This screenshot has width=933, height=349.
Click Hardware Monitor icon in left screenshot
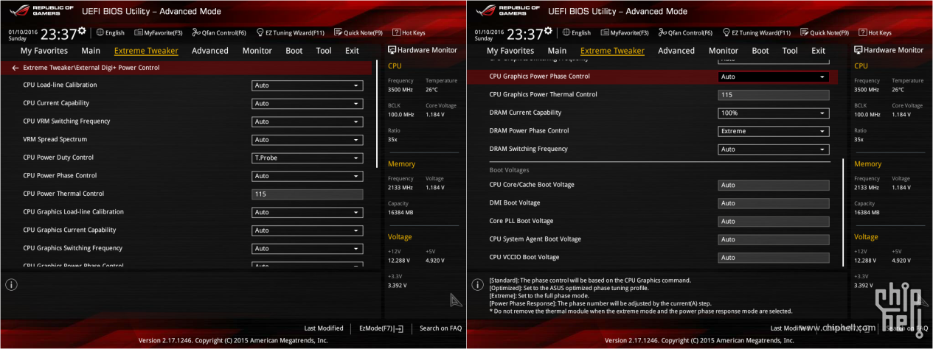pos(392,50)
